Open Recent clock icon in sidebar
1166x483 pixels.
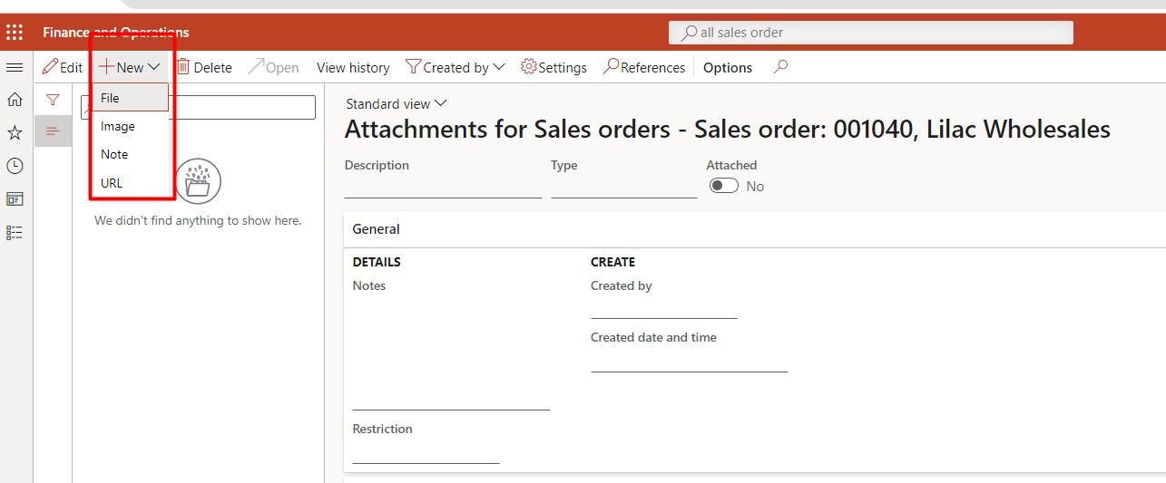coord(15,167)
